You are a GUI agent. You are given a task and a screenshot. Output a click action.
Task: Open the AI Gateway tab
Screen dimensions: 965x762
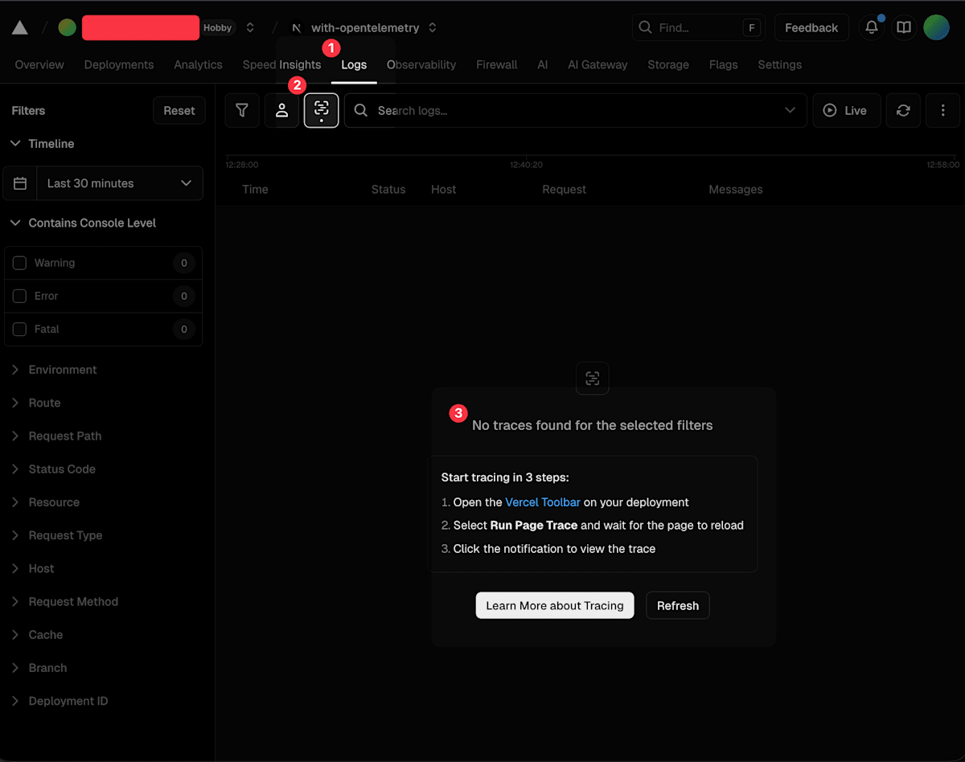pos(597,64)
